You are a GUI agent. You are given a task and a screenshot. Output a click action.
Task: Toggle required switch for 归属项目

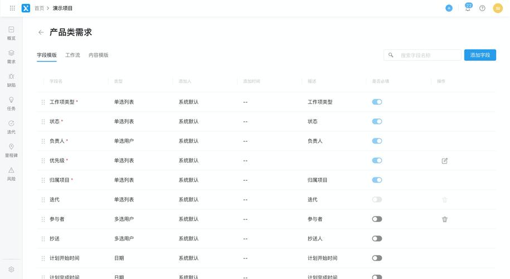377,180
